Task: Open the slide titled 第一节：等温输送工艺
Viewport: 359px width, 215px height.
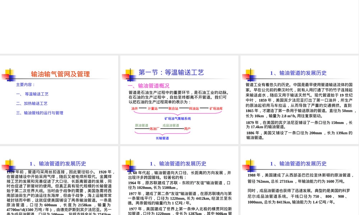Action: tap(179, 100)
